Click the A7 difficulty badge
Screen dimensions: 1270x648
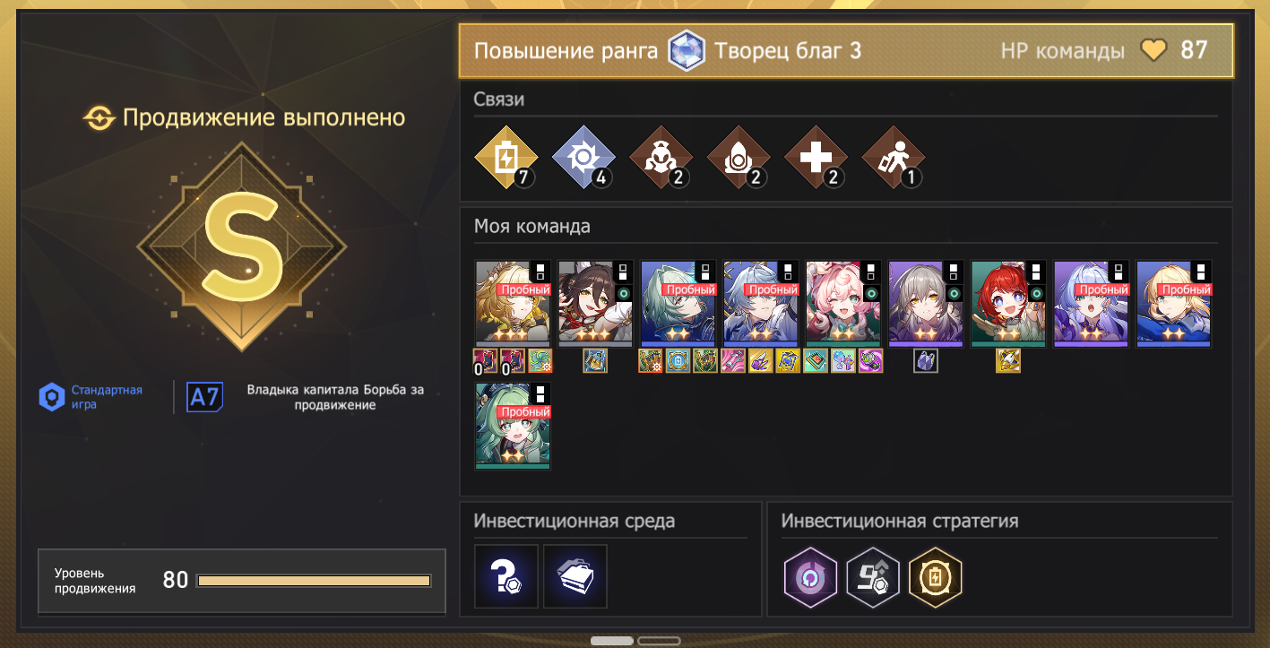click(204, 397)
